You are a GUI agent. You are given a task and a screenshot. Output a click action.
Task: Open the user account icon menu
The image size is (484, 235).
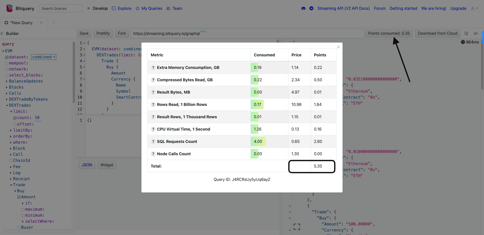(474, 8)
